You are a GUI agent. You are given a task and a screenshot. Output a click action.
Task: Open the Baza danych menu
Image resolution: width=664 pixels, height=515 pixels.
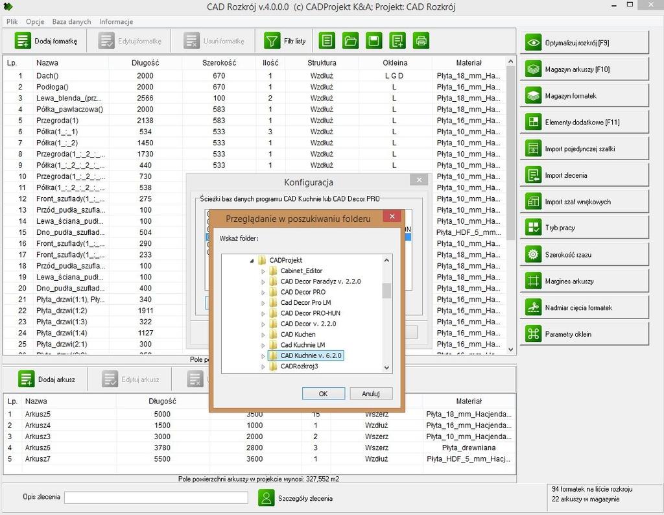coord(71,21)
